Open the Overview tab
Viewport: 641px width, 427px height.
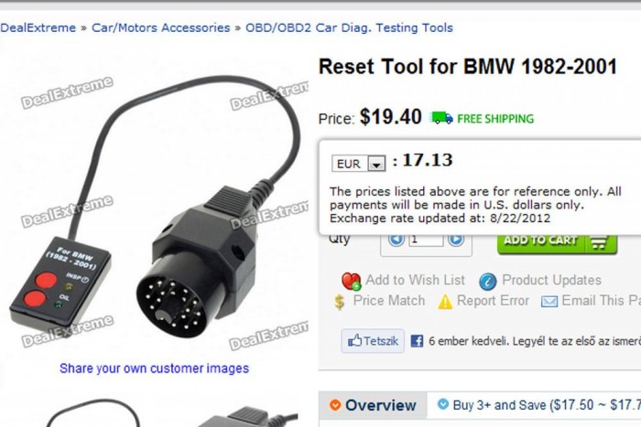coord(373,405)
